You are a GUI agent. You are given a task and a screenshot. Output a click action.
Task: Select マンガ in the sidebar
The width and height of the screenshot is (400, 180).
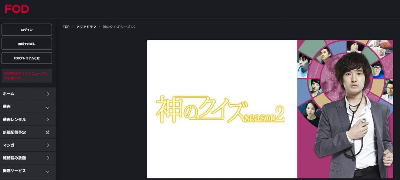(28, 145)
